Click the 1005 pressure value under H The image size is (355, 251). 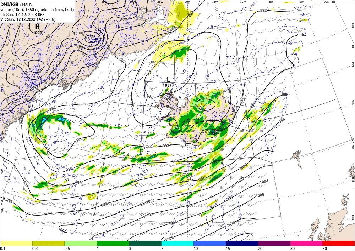coord(37,33)
